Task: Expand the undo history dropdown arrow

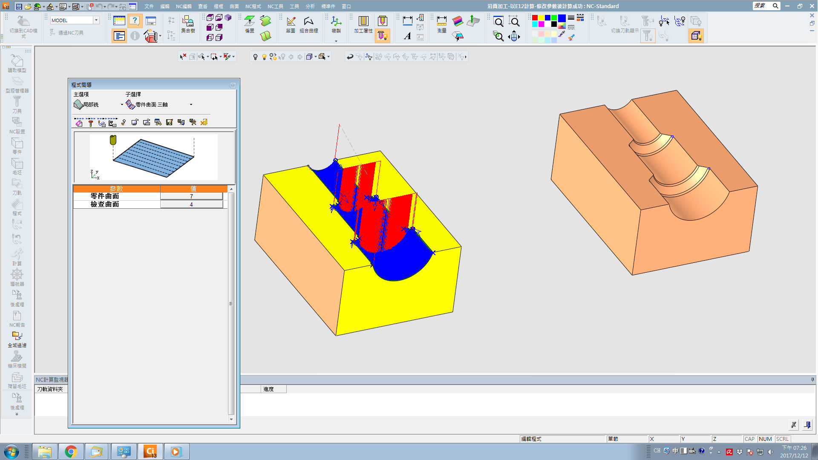Action: [x=105, y=6]
